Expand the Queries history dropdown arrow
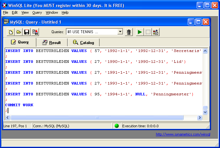The height and width of the screenshot is (148, 220). point(120,32)
